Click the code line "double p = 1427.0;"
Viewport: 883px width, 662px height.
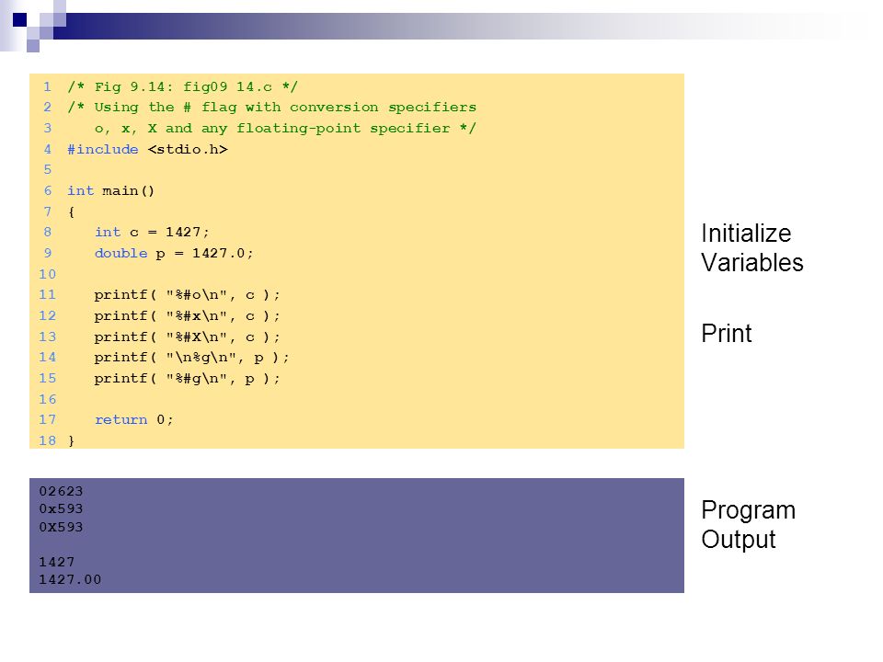[174, 254]
